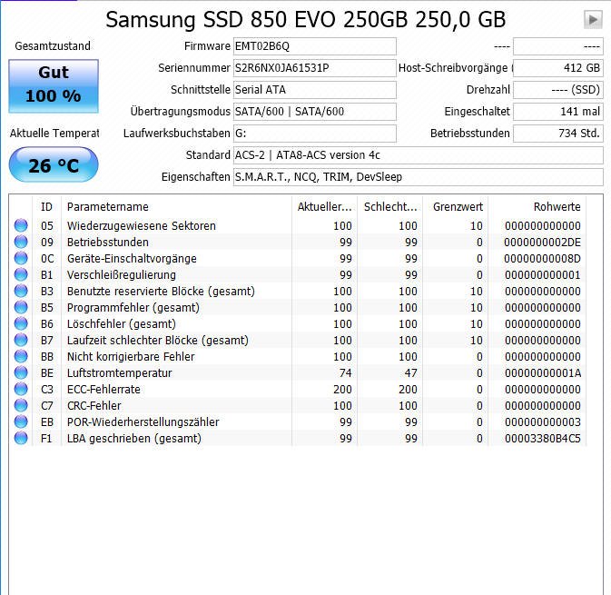Screen dimensions: 611x595
Task: Select Benutzte reservierte Blöcke (gesamt) name
Action: [x=161, y=292]
